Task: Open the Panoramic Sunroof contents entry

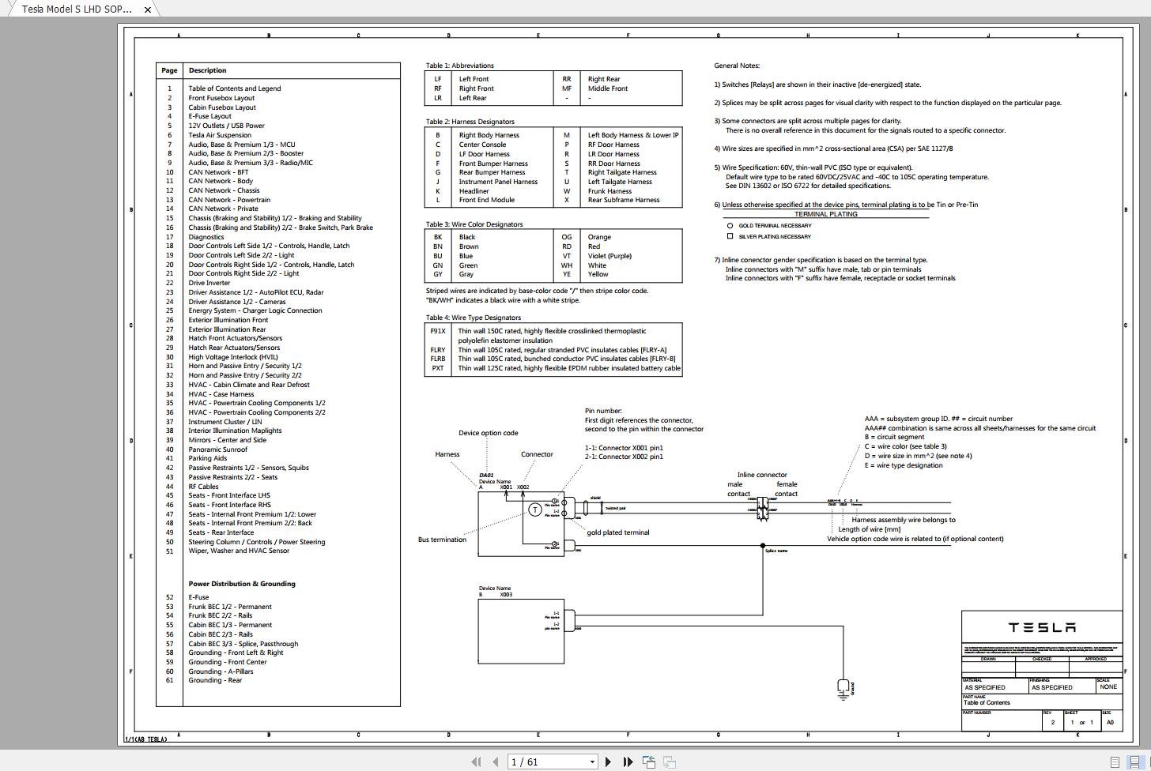Action: pyautogui.click(x=217, y=449)
